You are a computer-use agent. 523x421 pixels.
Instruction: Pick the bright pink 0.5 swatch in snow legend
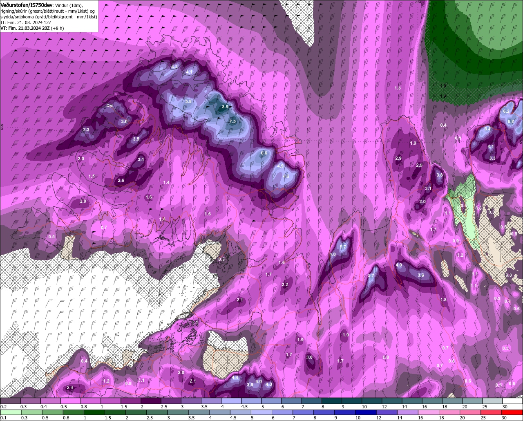tap(71, 401)
